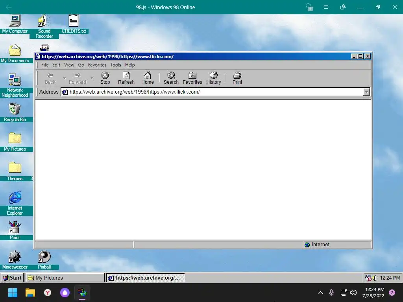Stop the page from loading
The image size is (403, 302).
click(105, 78)
